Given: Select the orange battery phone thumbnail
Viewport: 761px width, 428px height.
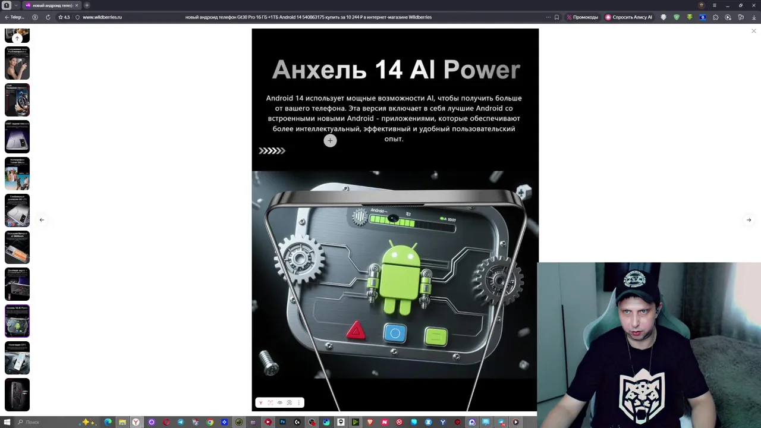Looking at the screenshot, I should (x=17, y=247).
